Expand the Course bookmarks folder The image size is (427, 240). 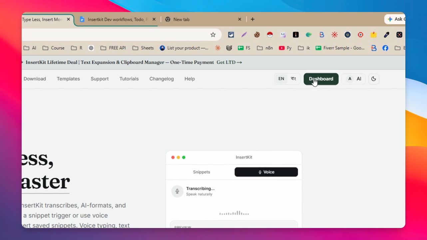[x=54, y=48]
